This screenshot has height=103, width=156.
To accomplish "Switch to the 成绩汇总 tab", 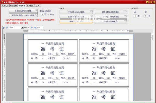I will [x=5, y=6].
